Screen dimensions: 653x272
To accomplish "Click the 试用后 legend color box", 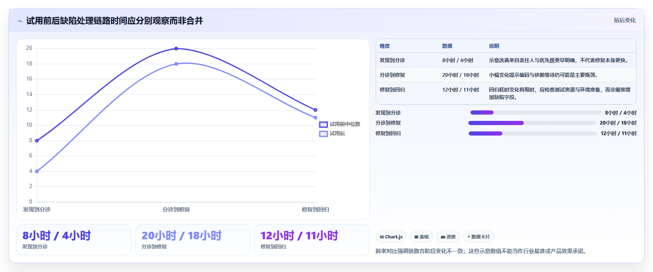I will (x=324, y=133).
